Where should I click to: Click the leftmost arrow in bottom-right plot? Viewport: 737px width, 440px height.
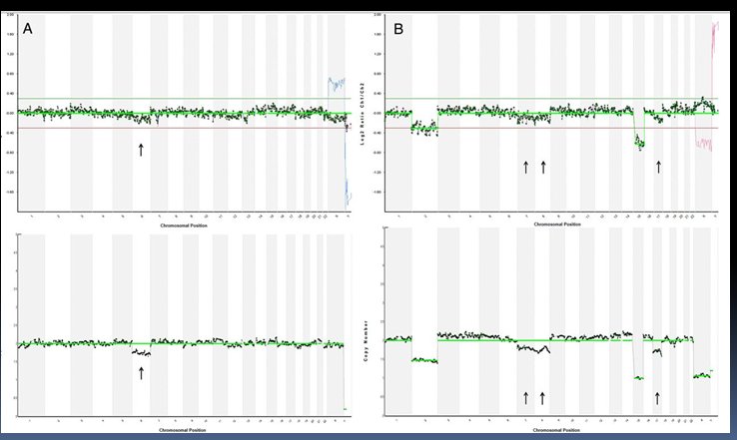coord(526,397)
